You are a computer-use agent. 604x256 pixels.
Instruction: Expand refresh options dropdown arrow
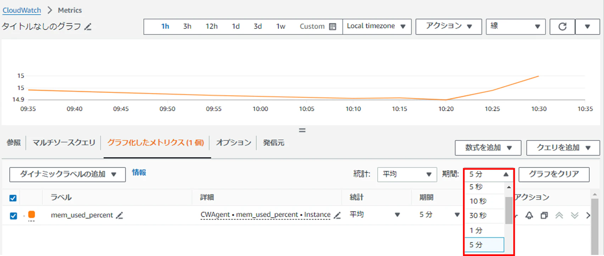point(587,27)
